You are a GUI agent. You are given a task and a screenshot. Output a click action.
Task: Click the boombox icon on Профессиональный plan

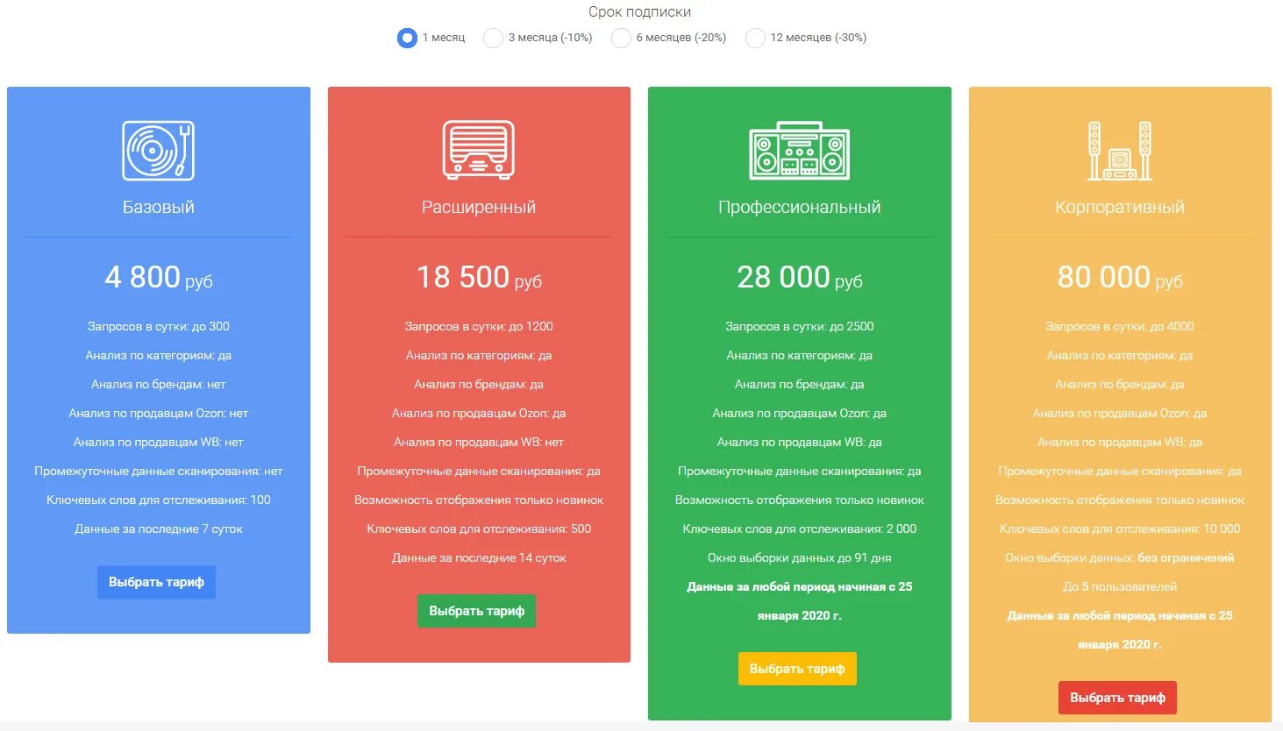click(800, 151)
